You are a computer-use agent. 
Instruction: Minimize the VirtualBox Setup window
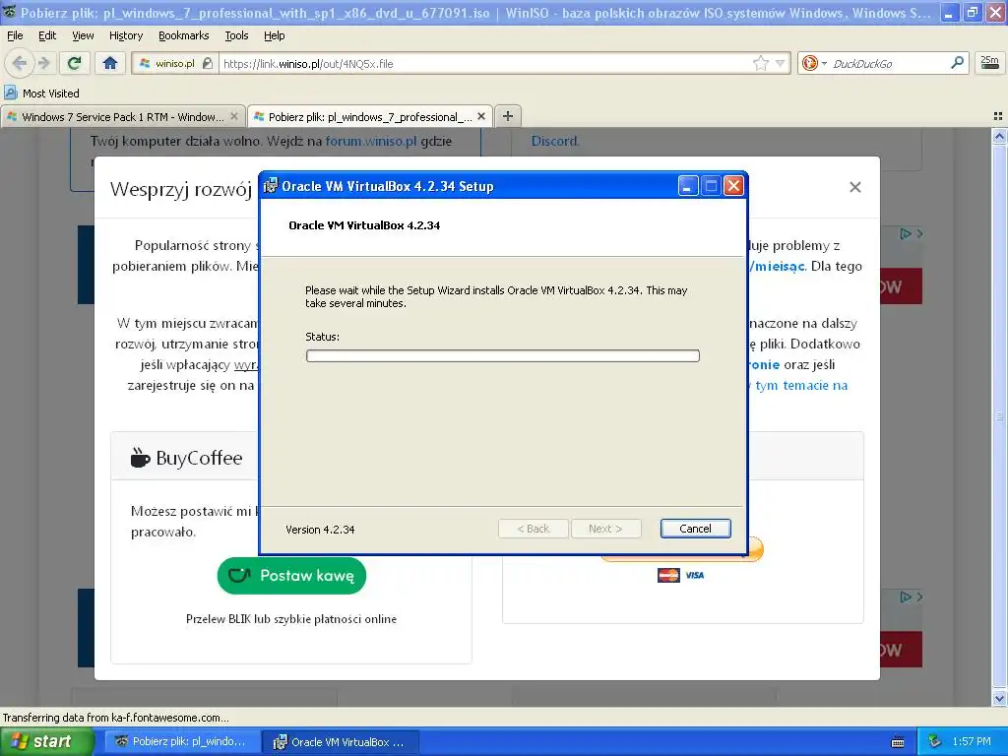click(687, 186)
